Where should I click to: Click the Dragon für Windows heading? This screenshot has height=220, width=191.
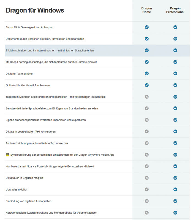point(35,10)
